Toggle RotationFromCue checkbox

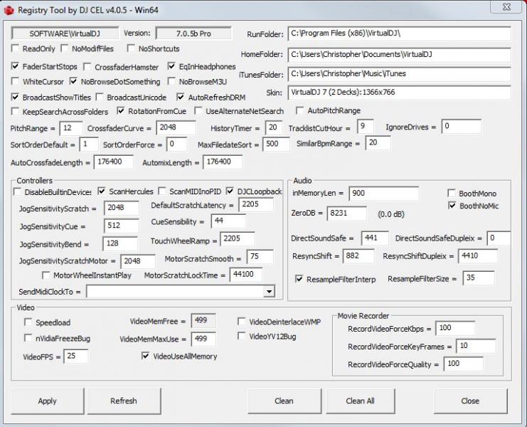point(121,110)
